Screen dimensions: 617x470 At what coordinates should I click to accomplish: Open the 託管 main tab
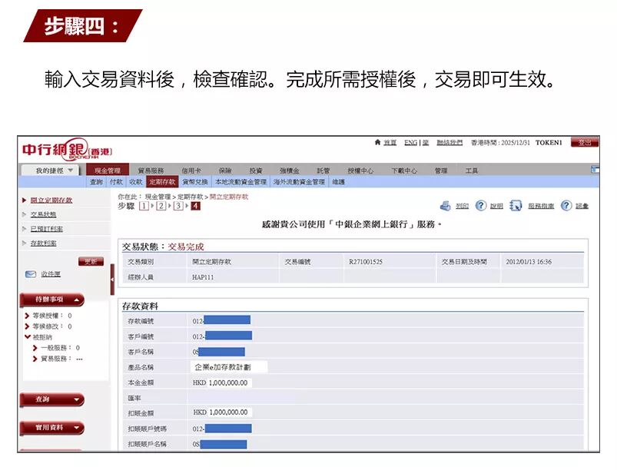click(323, 170)
